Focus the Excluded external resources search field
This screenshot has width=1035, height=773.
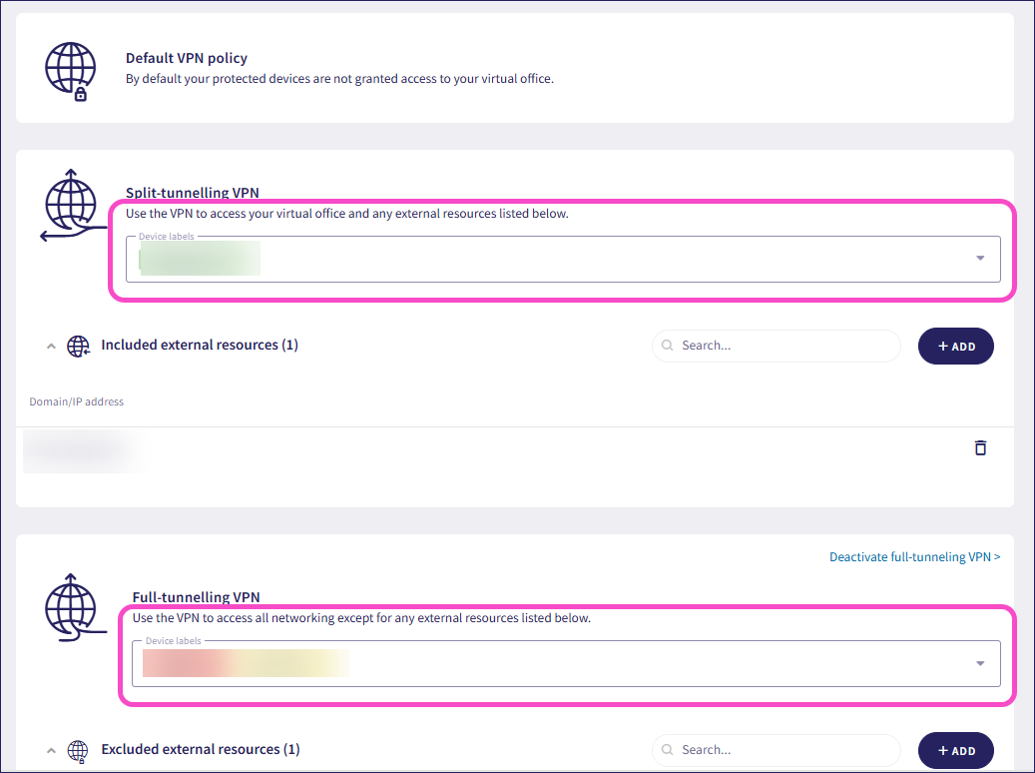(783, 750)
